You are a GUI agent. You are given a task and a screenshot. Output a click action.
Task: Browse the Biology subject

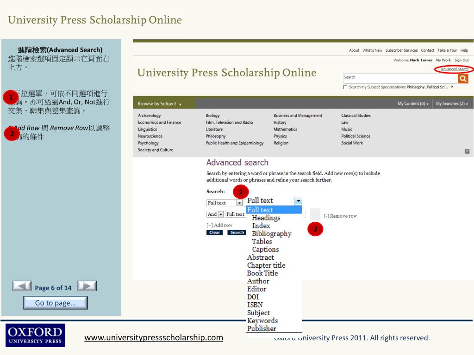pyautogui.click(x=212, y=115)
